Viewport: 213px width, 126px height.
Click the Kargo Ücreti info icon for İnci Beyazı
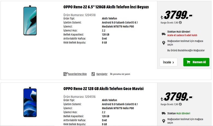(x=180, y=23)
